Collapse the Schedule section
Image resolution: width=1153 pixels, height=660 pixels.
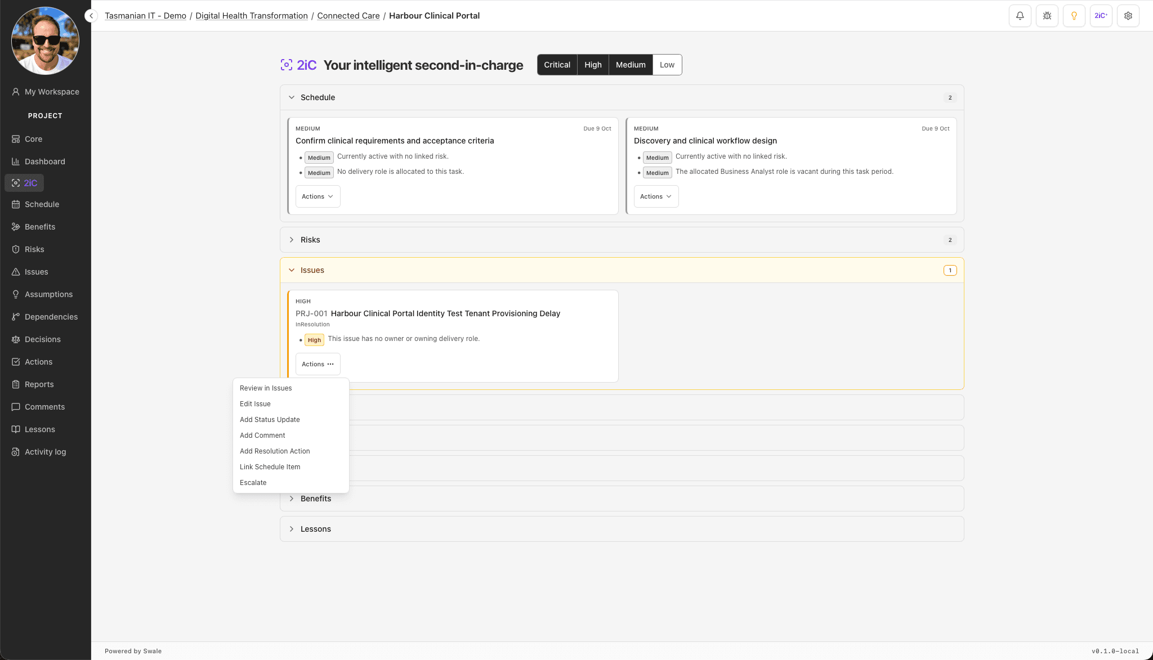pyautogui.click(x=622, y=97)
